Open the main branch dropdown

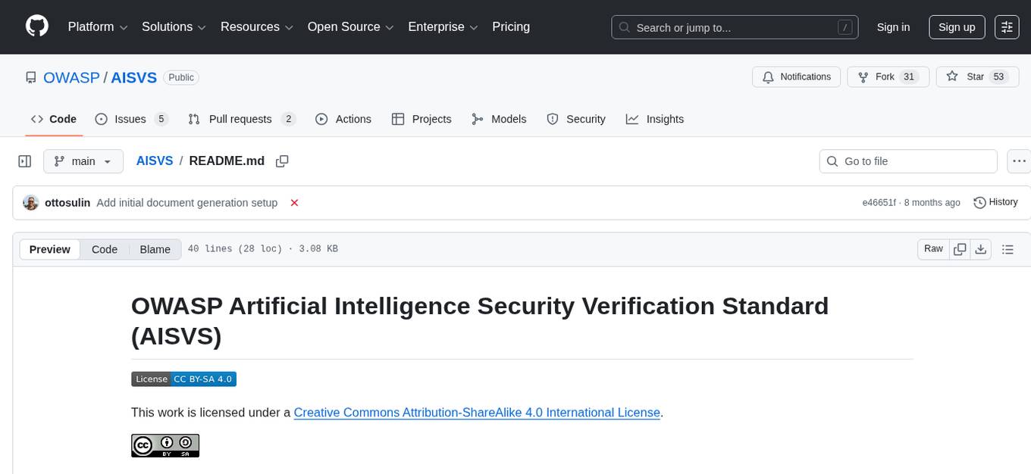click(x=83, y=161)
